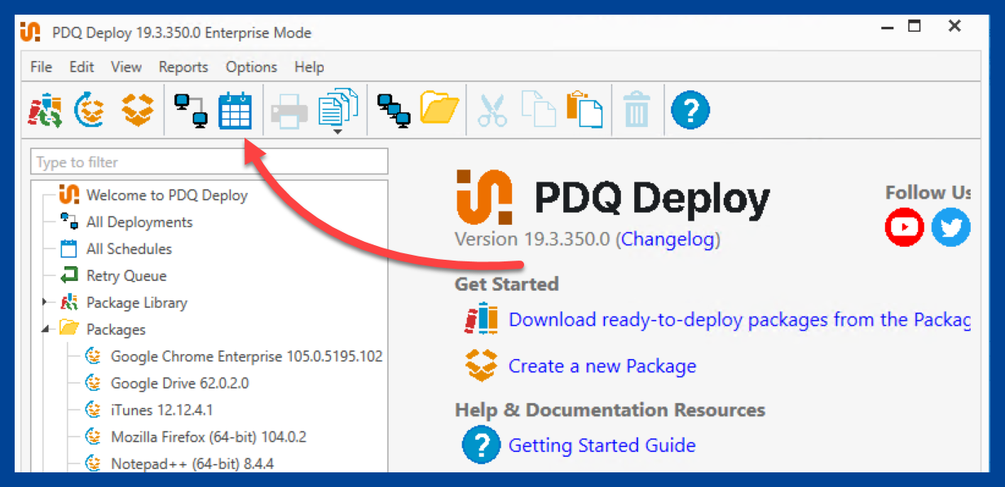Click the books icon beside Download packages link
1005x487 pixels.
tap(481, 318)
